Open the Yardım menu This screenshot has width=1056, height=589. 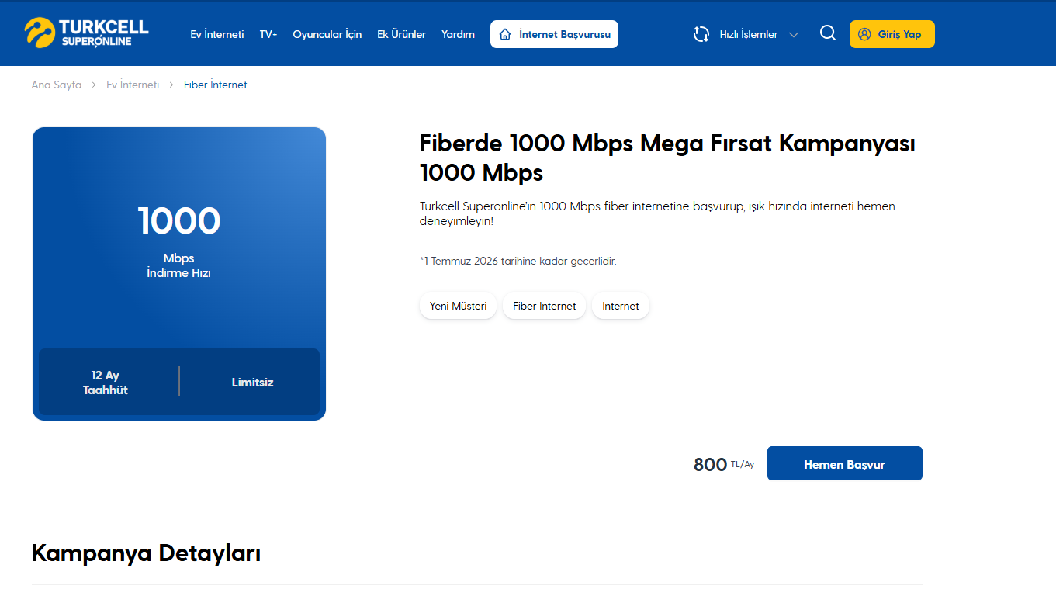458,34
